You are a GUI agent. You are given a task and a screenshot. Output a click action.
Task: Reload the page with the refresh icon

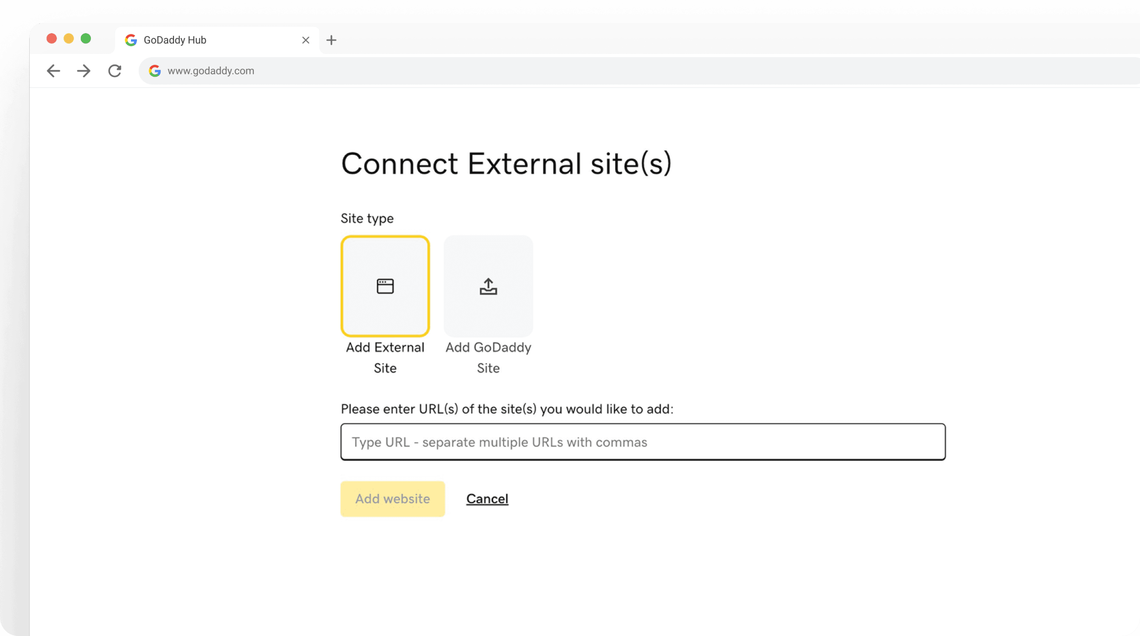[115, 71]
